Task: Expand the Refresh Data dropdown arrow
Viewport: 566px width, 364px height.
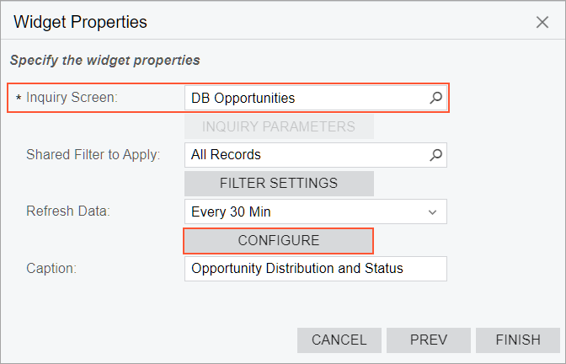Action: (433, 212)
